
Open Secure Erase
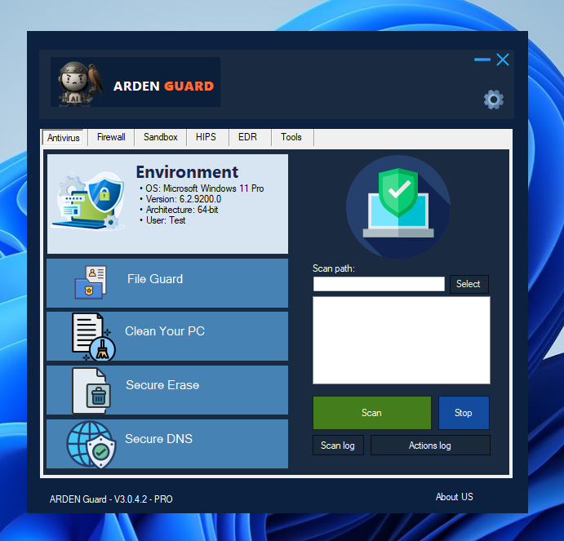tap(167, 390)
